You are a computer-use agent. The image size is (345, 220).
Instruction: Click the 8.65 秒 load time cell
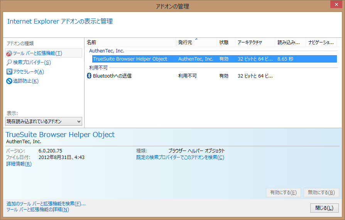(x=285, y=59)
